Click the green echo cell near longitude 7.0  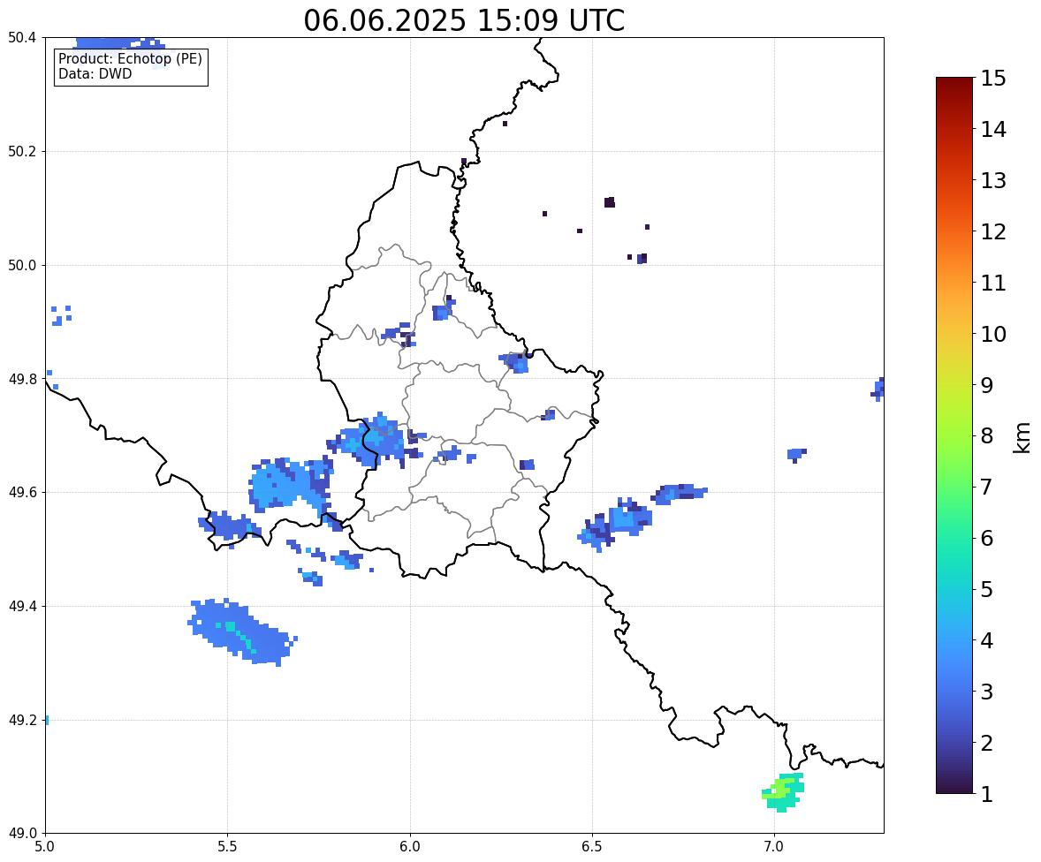coord(784,791)
